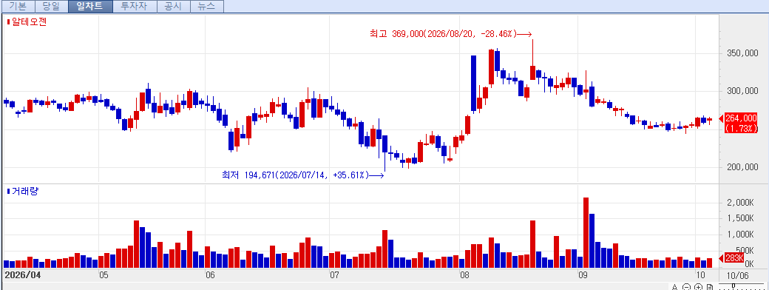Image resolution: width=769 pixels, height=290 pixels.
Task: Click the zoom out minus icon
Action: (x=687, y=287)
